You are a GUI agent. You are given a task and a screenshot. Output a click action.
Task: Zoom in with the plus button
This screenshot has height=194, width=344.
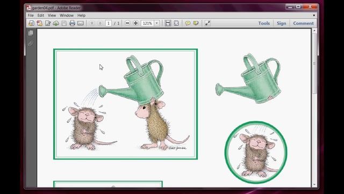point(135,23)
